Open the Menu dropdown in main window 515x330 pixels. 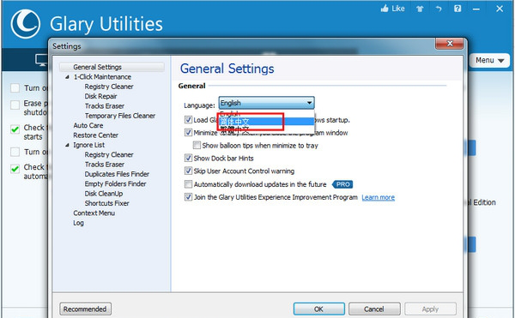[x=489, y=60]
